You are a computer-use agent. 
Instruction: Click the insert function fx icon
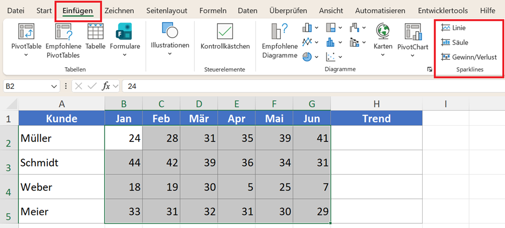pos(106,86)
